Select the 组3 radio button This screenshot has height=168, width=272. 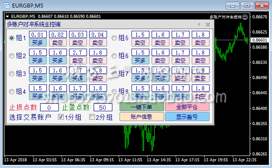click(x=12, y=74)
